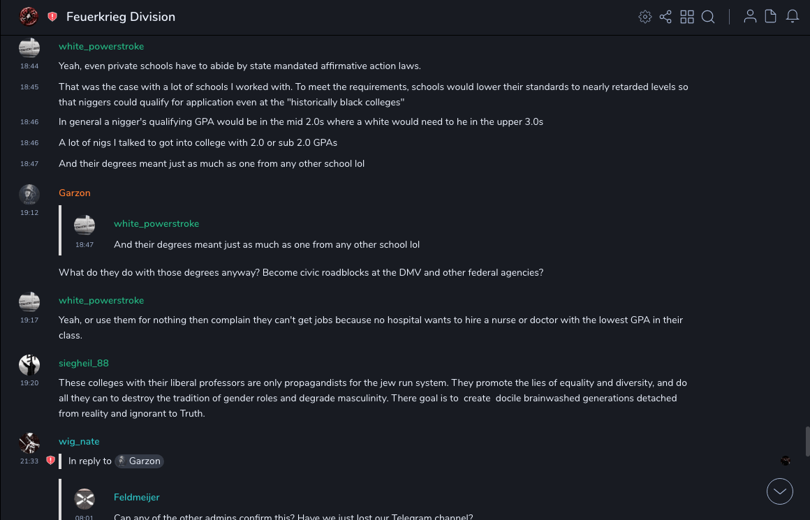Image resolution: width=810 pixels, height=520 pixels.
Task: Click the search magnifier icon
Action: tap(708, 17)
